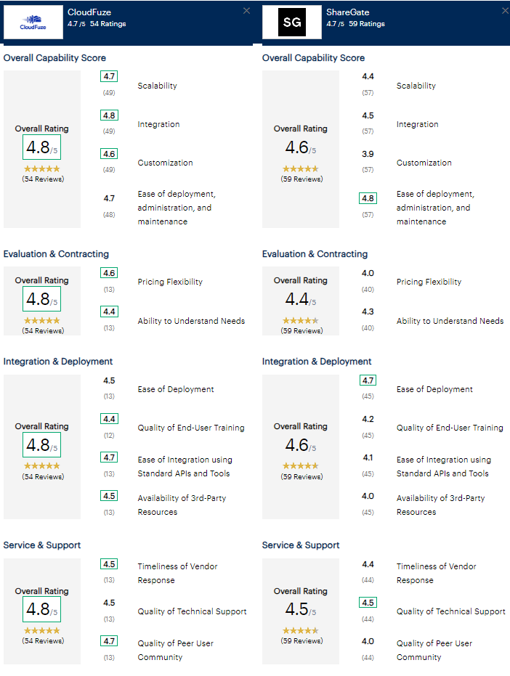Click the ShareGate SG logo
The width and height of the screenshot is (510, 676).
click(x=291, y=22)
